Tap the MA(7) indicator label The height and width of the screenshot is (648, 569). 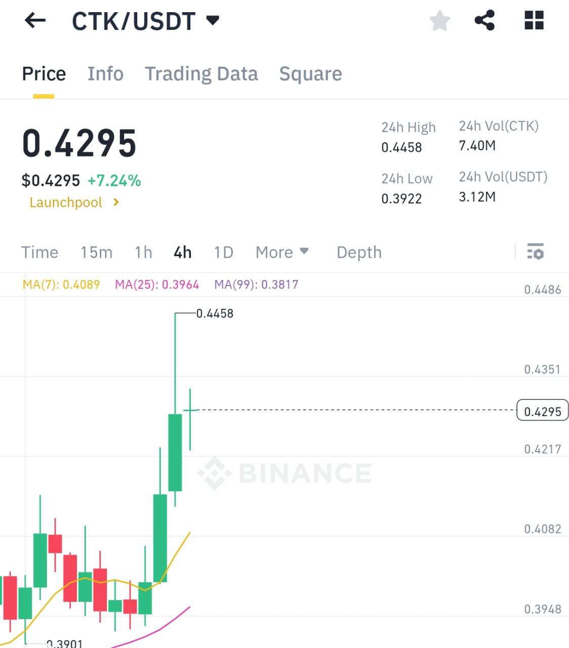pos(61,285)
